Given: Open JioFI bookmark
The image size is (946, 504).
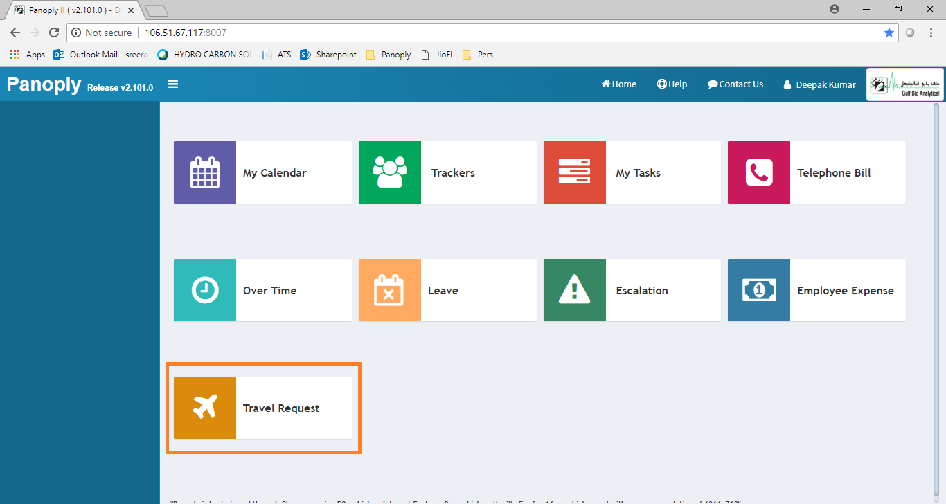Looking at the screenshot, I should (436, 55).
